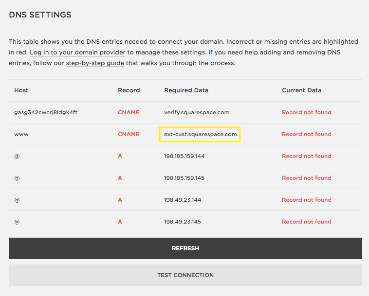This screenshot has width=369, height=296.
Task: Click the Record column header
Action: tap(129, 90)
